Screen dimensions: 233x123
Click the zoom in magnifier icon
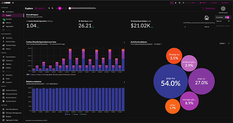click(x=49, y=8)
